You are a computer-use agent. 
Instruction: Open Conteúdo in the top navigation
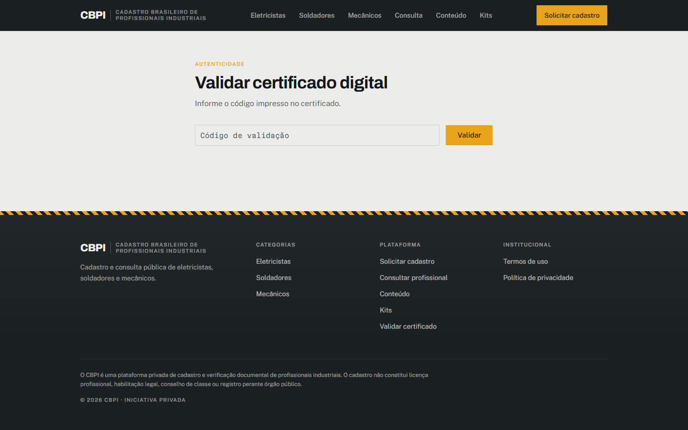(451, 15)
